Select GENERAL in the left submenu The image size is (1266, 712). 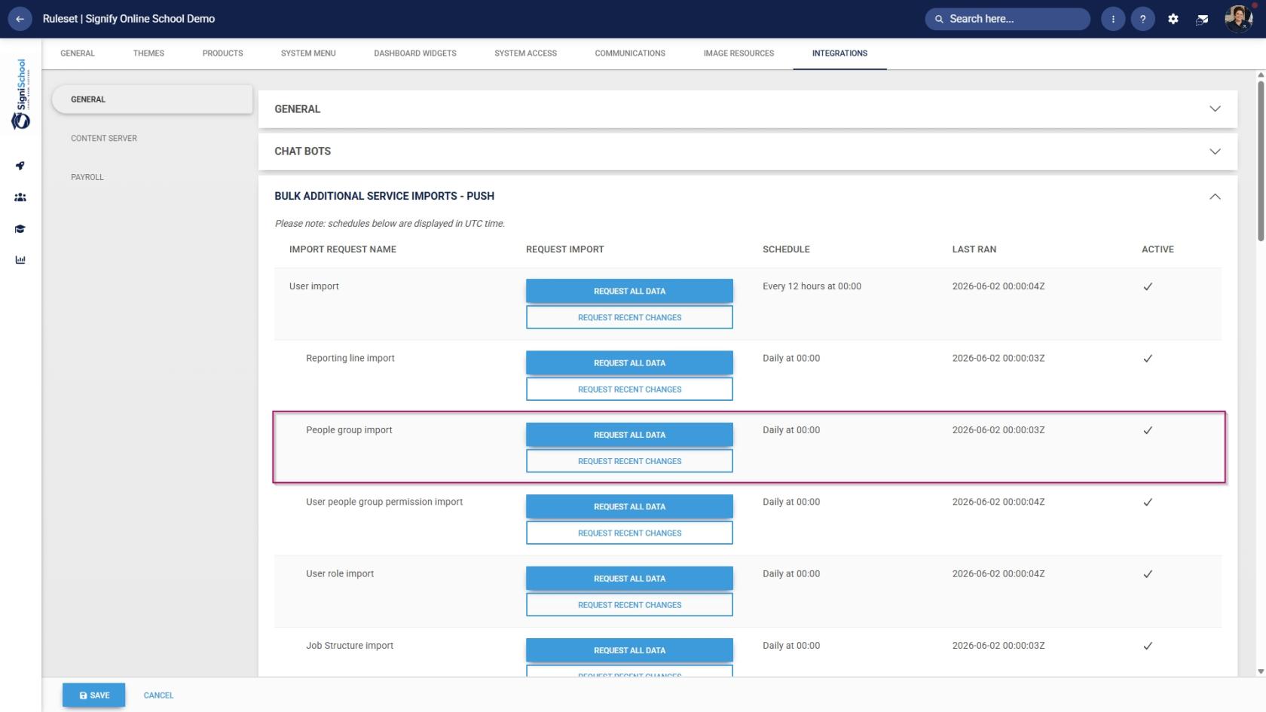[x=152, y=99]
